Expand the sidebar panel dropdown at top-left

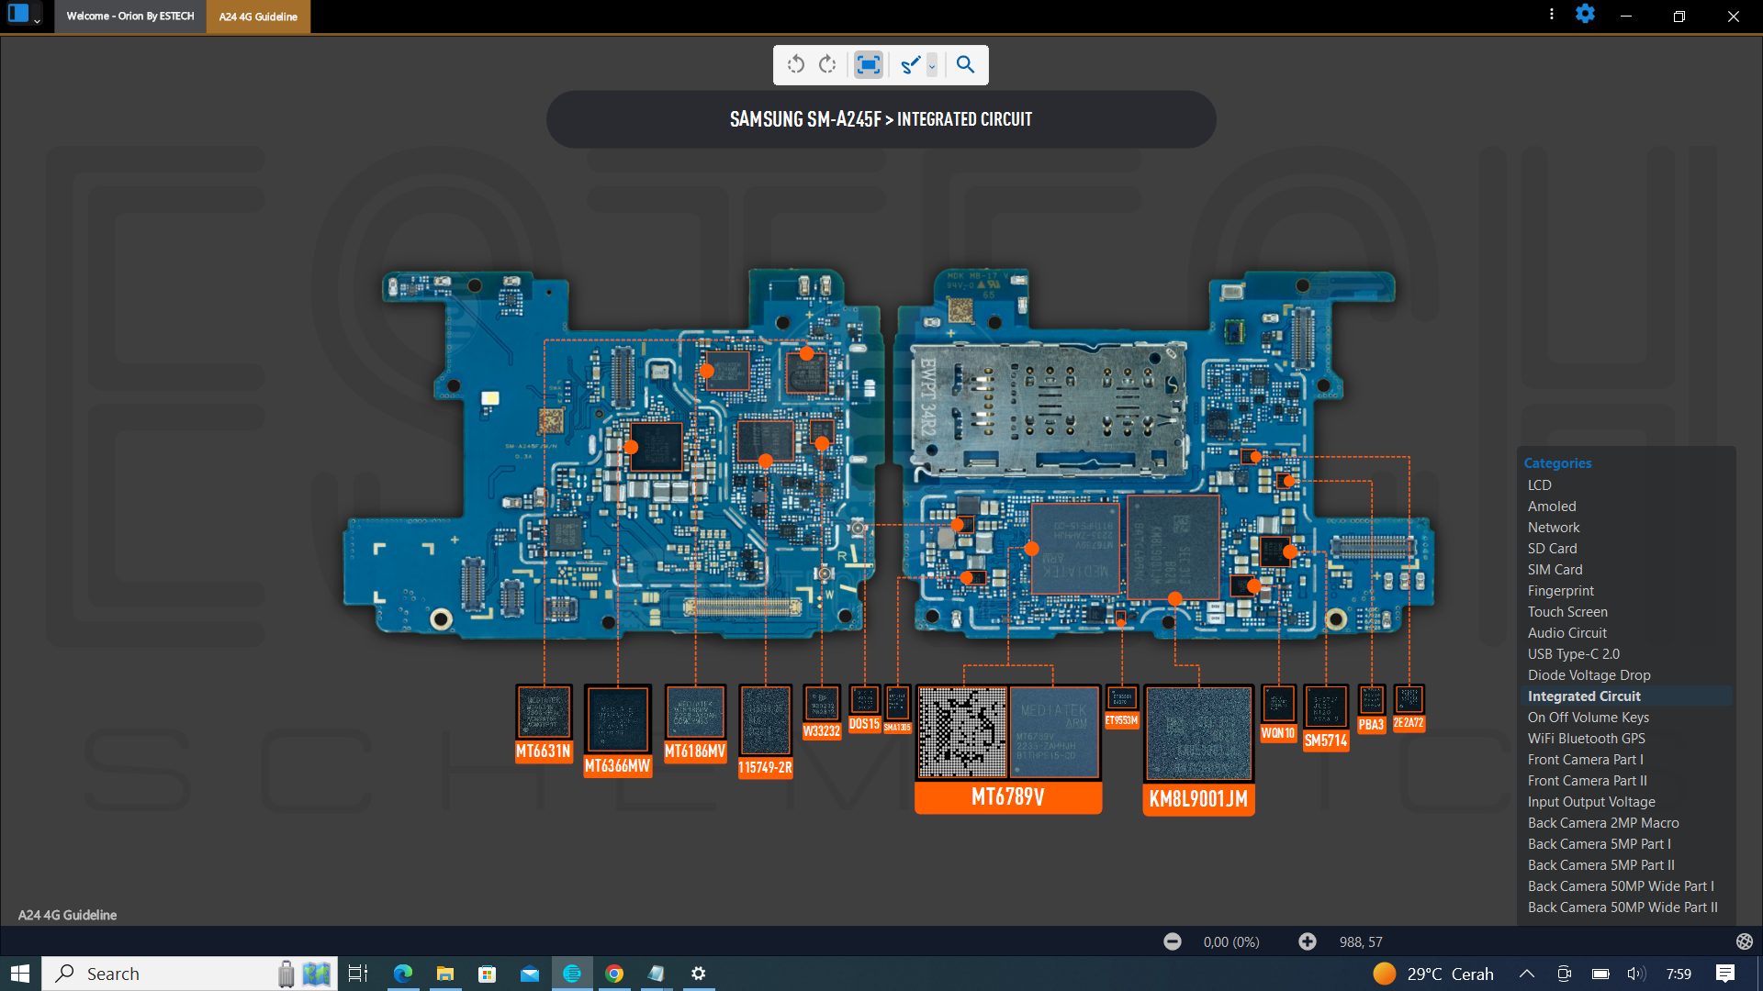pos(37,19)
